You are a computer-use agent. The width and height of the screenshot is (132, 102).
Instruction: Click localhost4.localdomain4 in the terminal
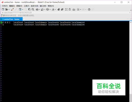tap(72, 22)
